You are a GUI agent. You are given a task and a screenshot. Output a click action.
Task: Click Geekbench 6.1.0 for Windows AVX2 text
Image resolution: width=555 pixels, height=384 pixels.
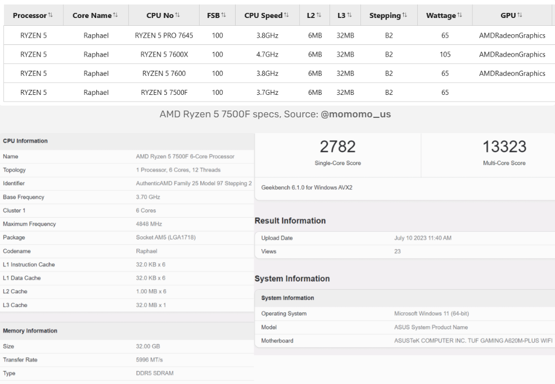pos(307,188)
